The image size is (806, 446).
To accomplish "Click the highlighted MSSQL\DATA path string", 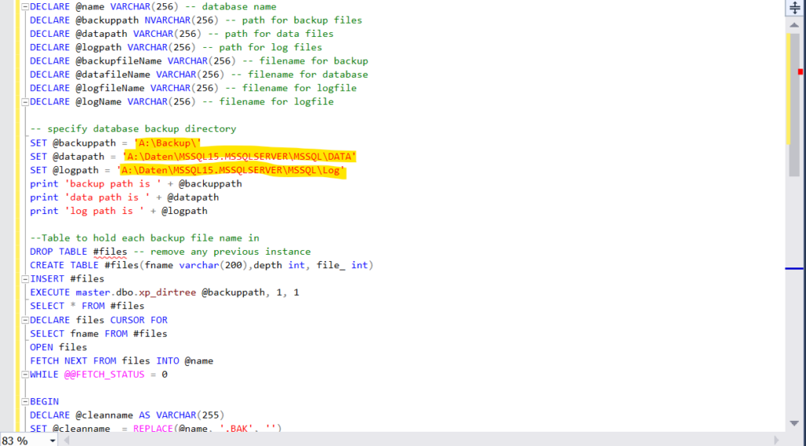I will [x=240, y=157].
